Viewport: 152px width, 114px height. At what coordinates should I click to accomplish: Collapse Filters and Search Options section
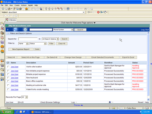8,34
